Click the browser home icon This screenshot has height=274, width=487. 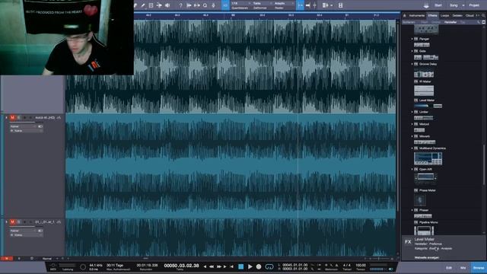(x=404, y=15)
